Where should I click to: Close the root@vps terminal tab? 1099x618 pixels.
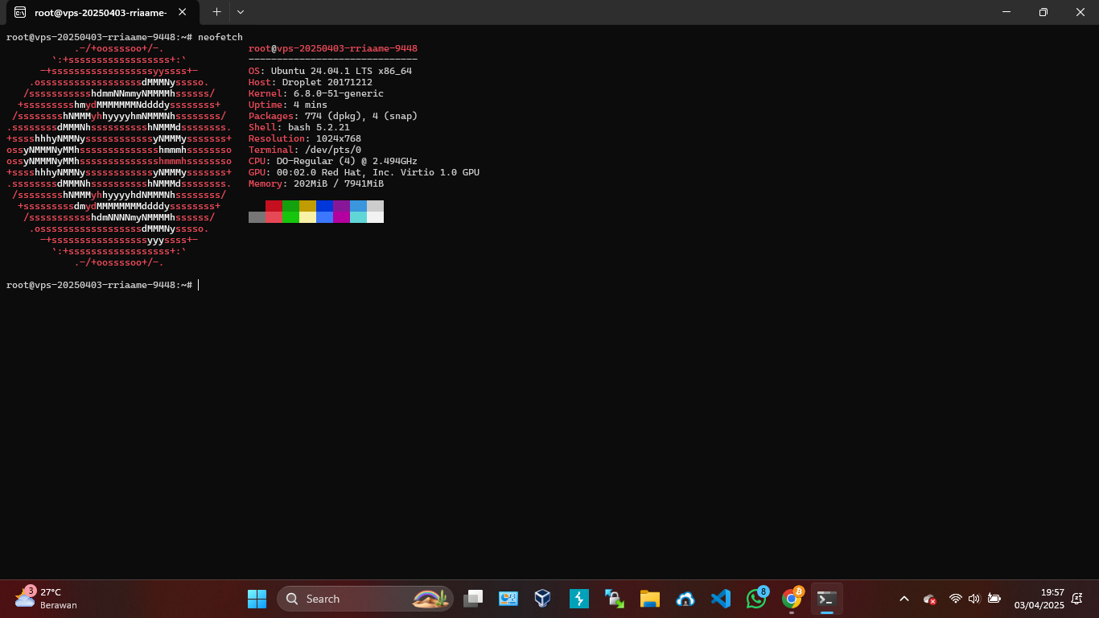click(183, 12)
